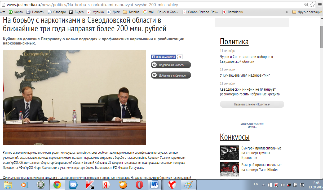Click Добавить в избранное button
The image size is (323, 190).
(171, 75)
